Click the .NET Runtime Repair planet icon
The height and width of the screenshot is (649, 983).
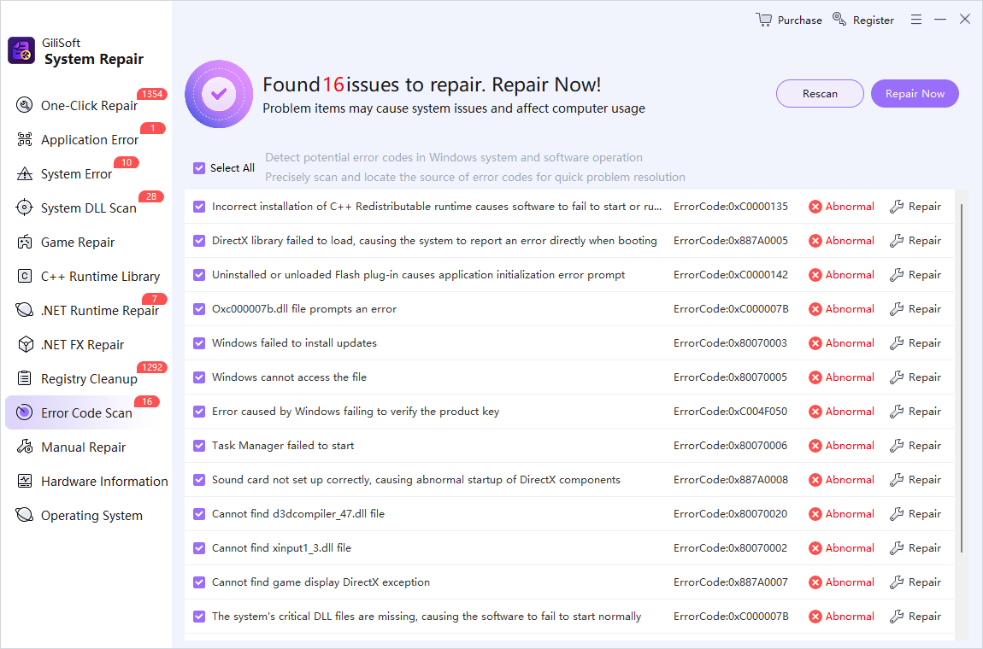click(x=24, y=309)
